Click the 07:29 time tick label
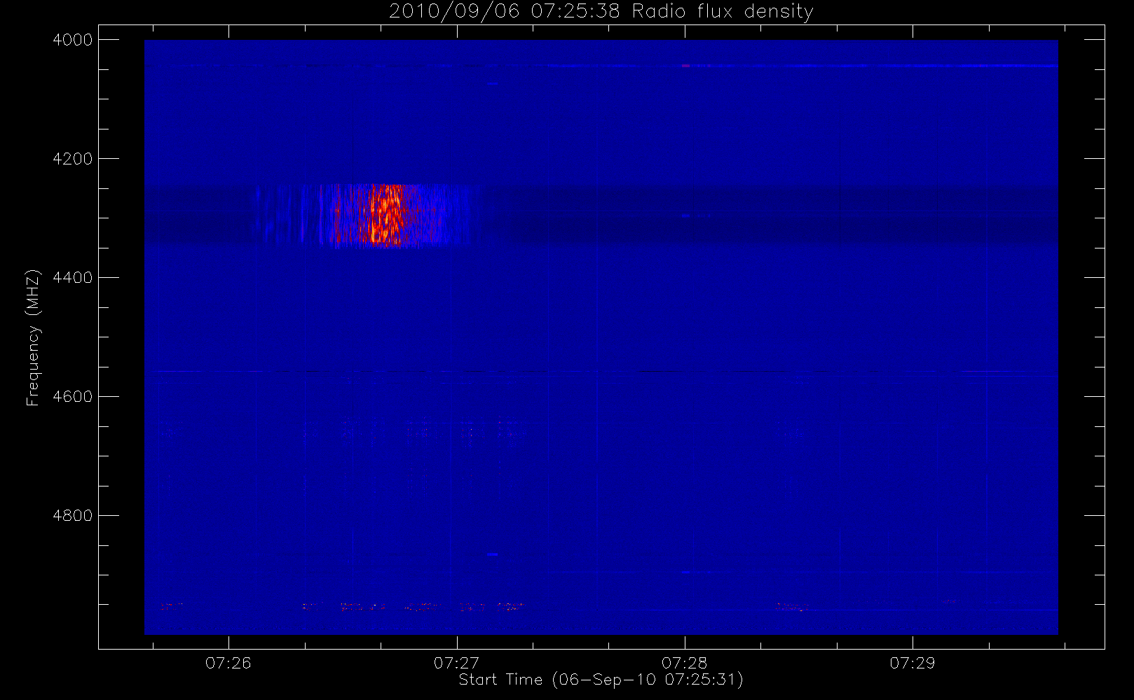Viewport: 1134px width, 700px height. [x=913, y=663]
